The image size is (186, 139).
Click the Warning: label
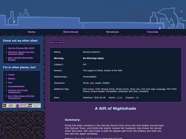point(59,58)
